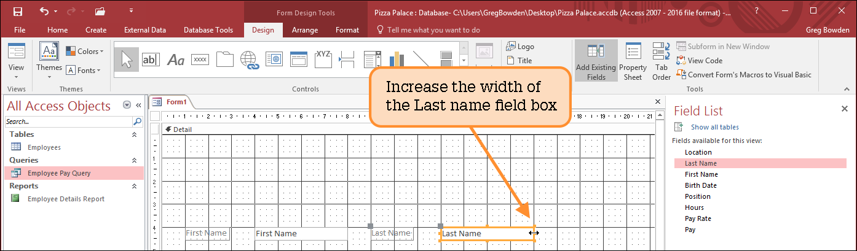Collapse the Tables group

pos(135,134)
